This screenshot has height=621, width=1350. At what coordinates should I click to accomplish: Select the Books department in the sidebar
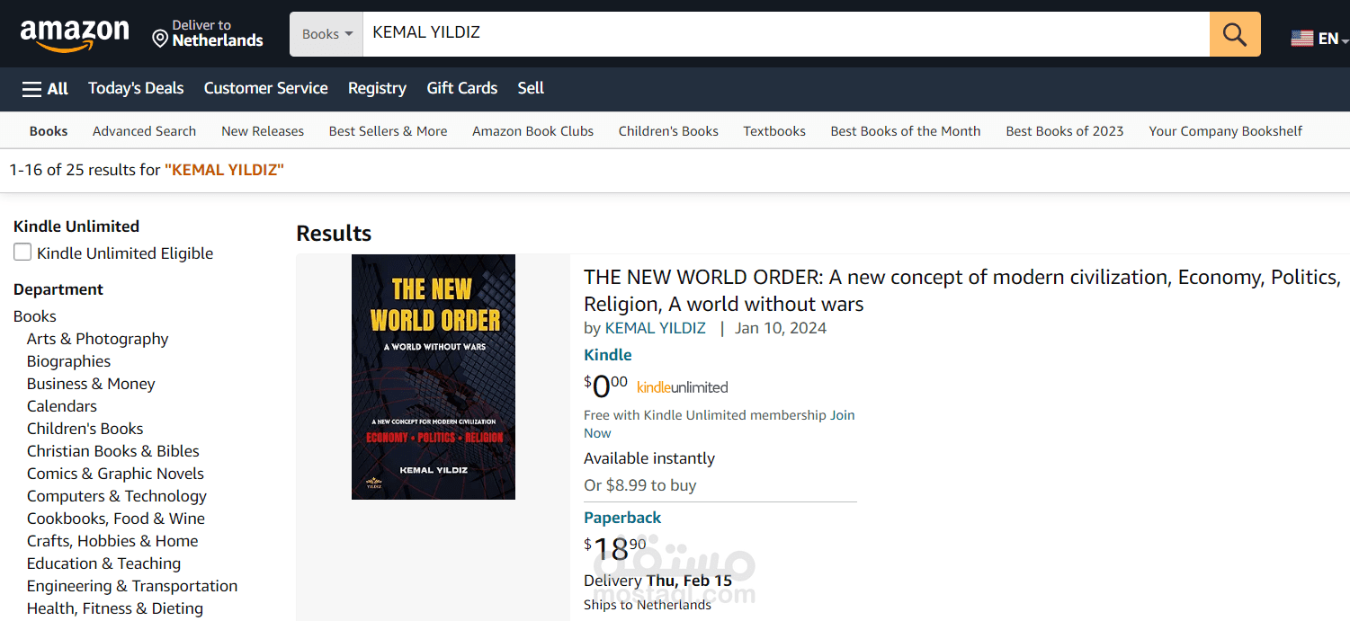35,316
